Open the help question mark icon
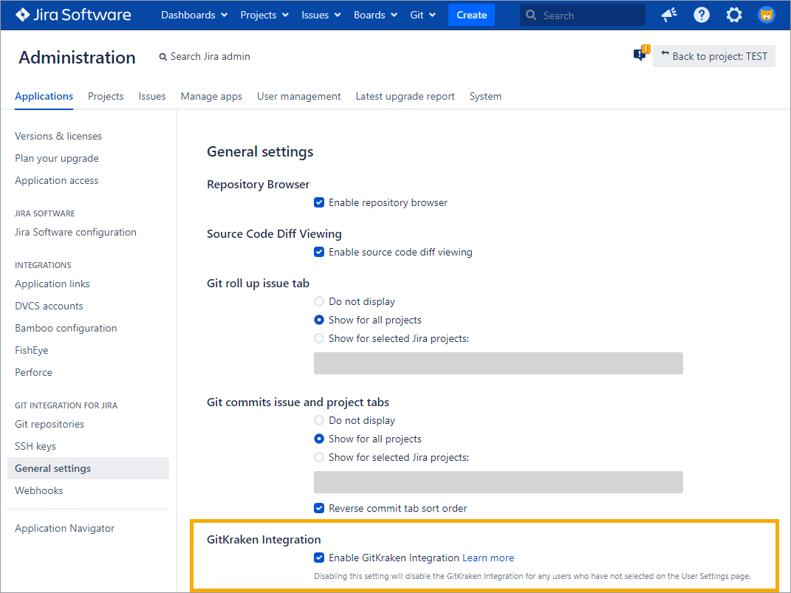Screen dimensions: 791x593 (701, 15)
